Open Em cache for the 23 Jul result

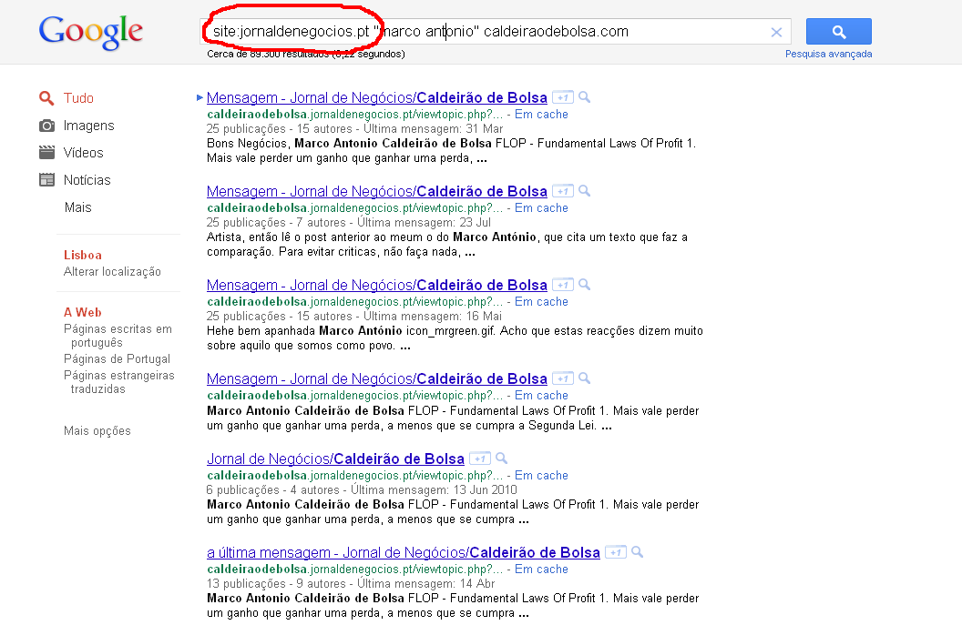pos(541,208)
